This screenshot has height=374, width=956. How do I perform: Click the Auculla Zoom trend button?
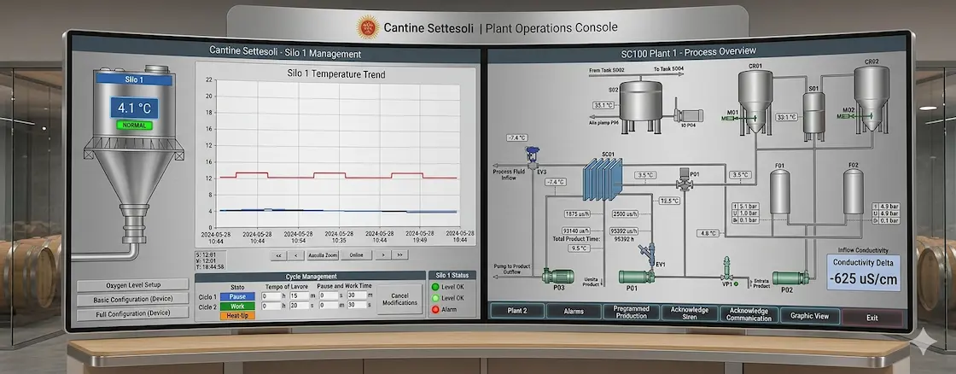[323, 255]
